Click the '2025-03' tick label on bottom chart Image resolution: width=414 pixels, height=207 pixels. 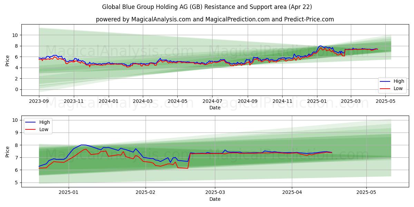pyautogui.click(x=215, y=193)
